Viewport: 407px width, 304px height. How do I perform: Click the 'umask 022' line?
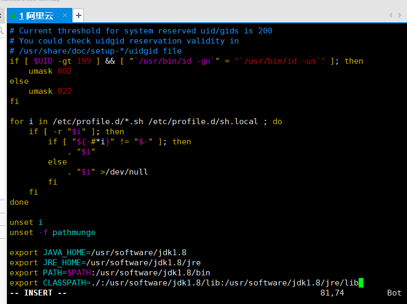tap(50, 91)
